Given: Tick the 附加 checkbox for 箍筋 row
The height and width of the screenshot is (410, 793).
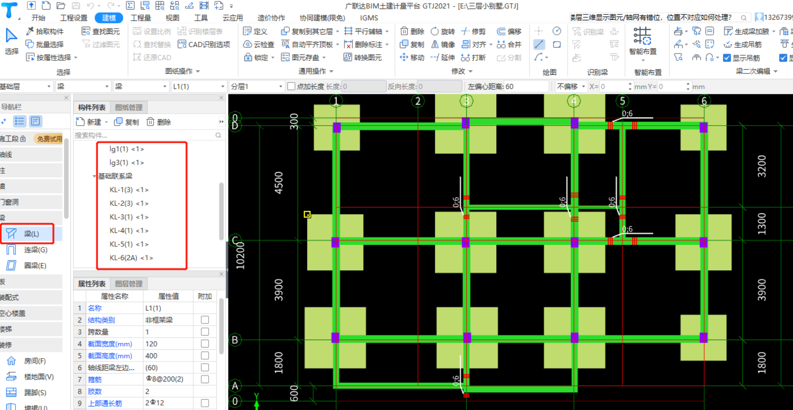Looking at the screenshot, I should pos(205,379).
